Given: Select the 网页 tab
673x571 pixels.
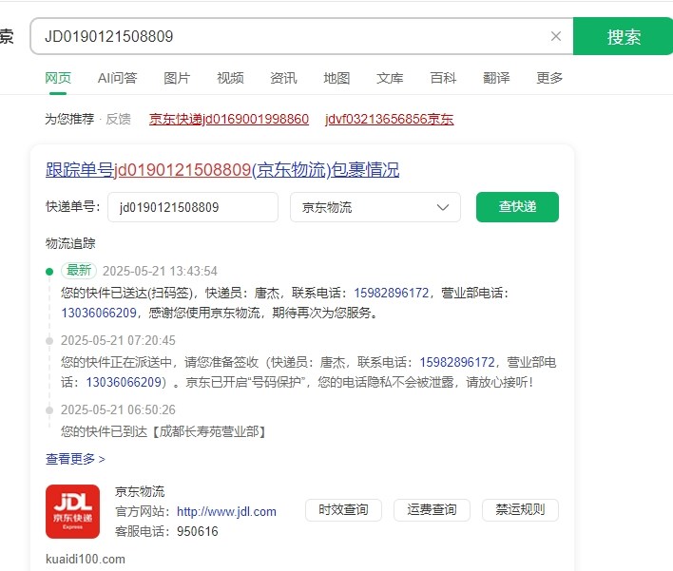Looking at the screenshot, I should (58, 78).
